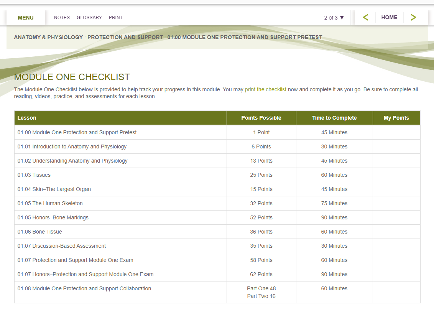Click the My Points cell for Bone Tissue
Viewport: 434px width, 316px height.
point(397,232)
